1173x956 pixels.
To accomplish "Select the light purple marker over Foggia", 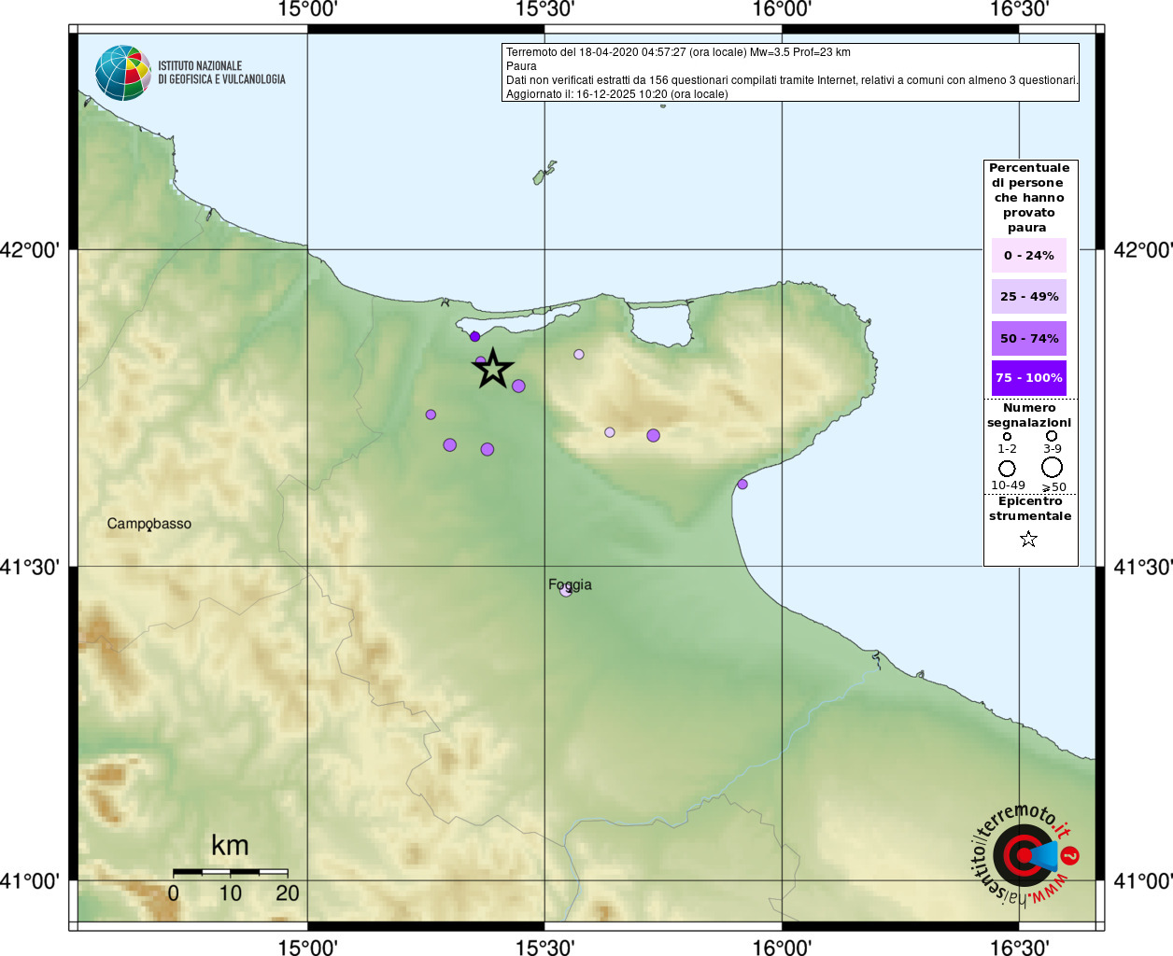I will point(565,590).
